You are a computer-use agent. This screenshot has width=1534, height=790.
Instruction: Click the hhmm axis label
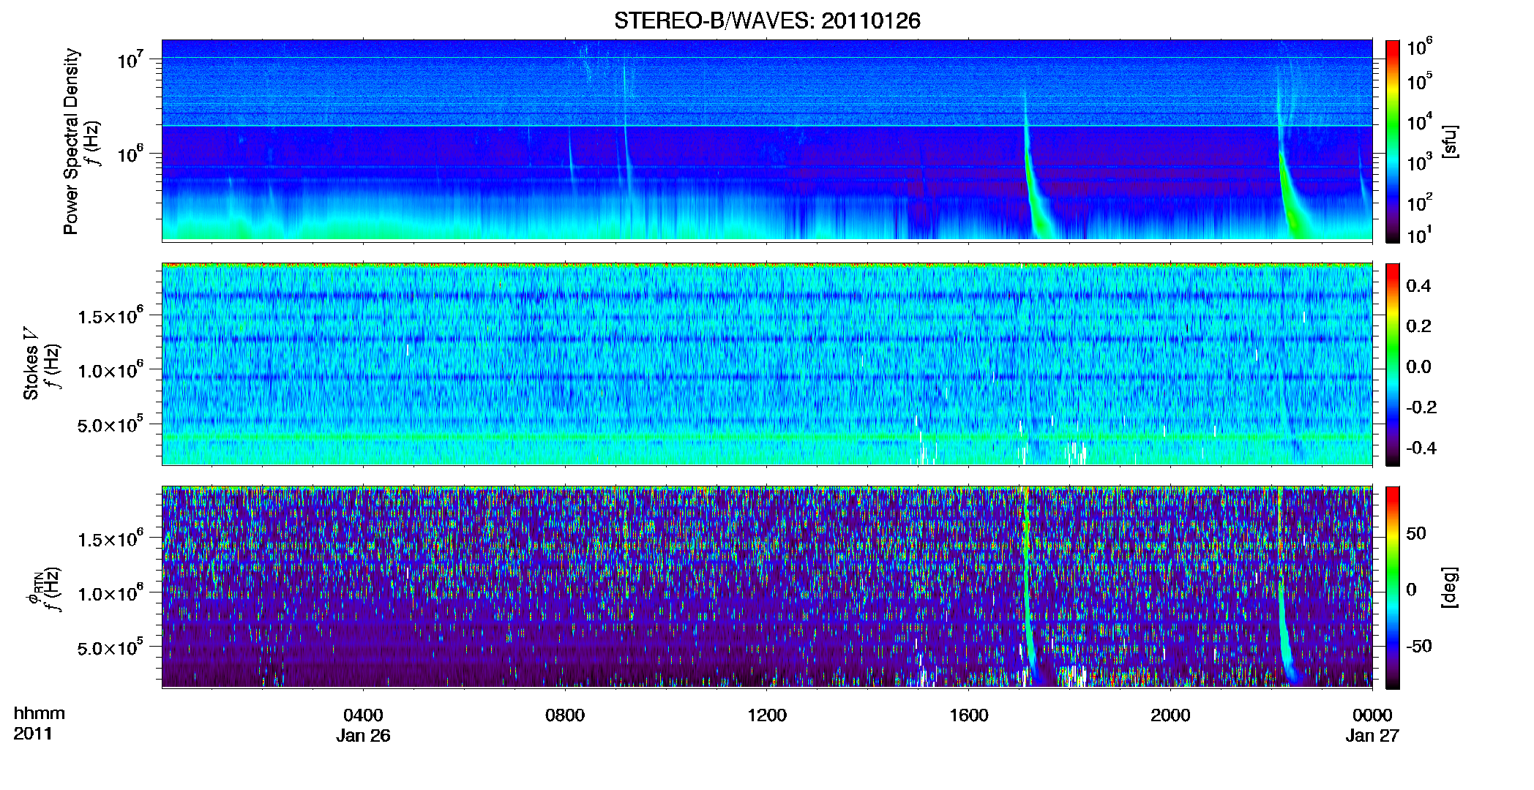pos(40,713)
